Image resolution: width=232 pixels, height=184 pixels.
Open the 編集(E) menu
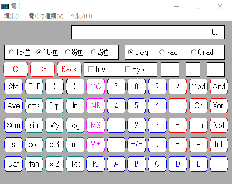point(13,16)
